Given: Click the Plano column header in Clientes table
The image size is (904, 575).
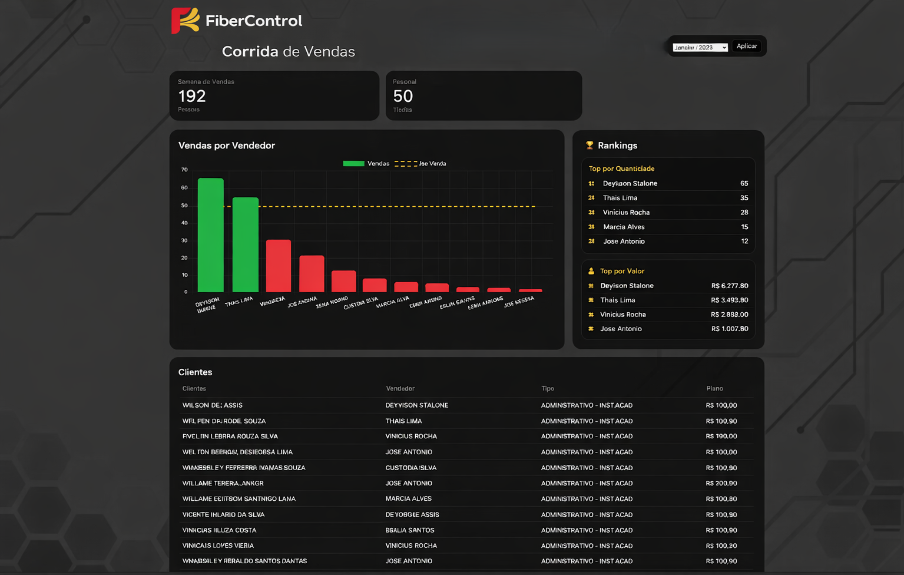Looking at the screenshot, I should tap(714, 389).
